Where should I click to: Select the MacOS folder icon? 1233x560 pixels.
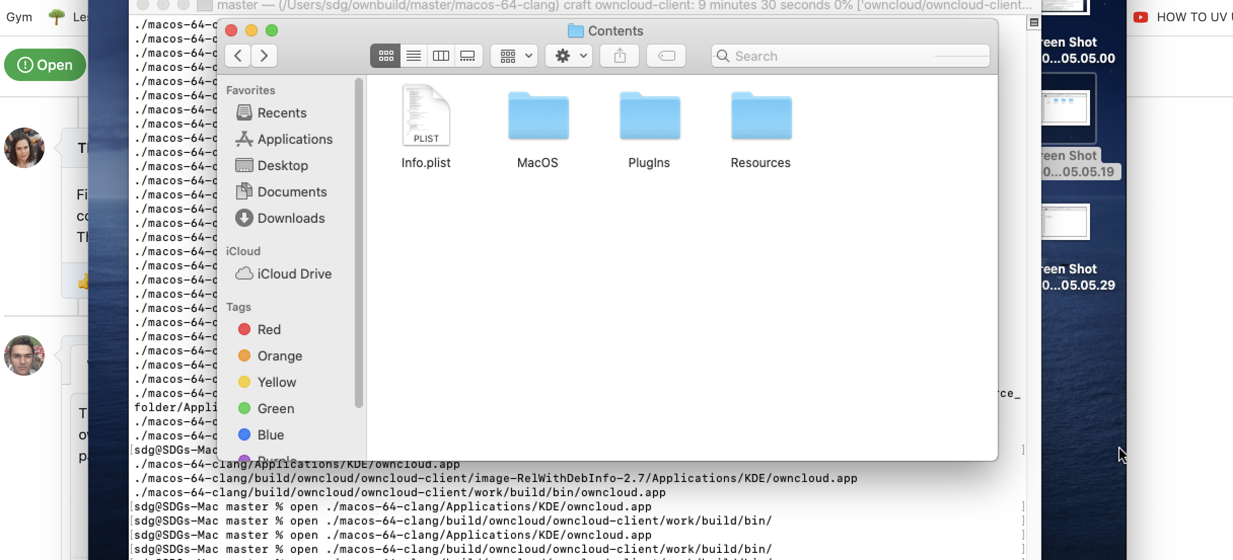click(x=538, y=115)
